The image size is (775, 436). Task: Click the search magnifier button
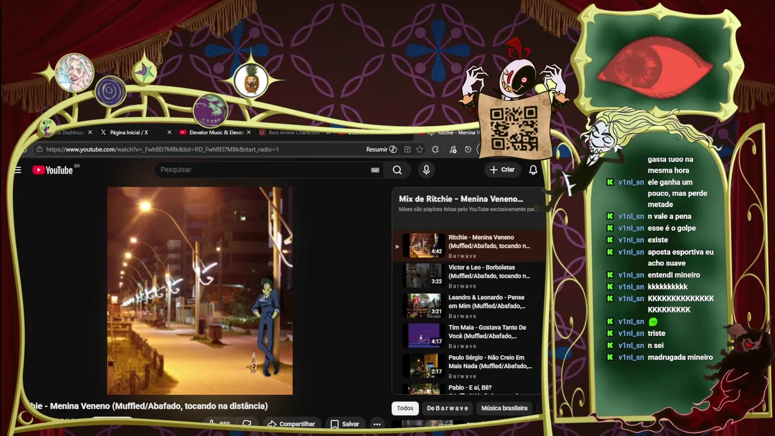(x=397, y=170)
